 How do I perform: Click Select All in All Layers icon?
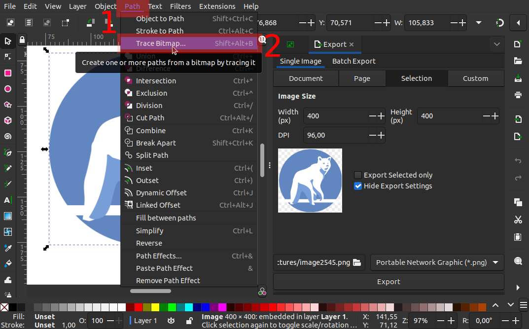tap(29, 23)
